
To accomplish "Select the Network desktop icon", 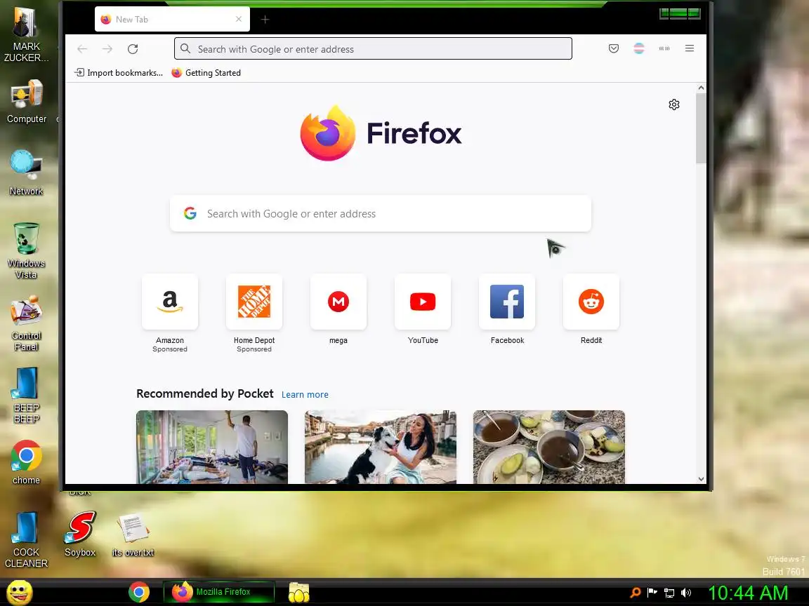I will pos(26,173).
